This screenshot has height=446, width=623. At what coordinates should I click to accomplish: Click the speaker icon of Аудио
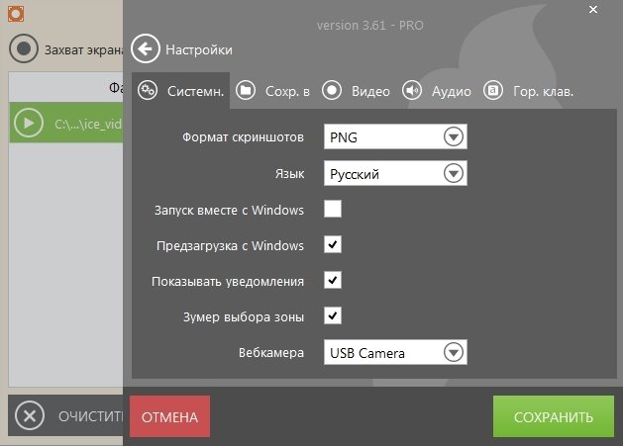[x=412, y=90]
